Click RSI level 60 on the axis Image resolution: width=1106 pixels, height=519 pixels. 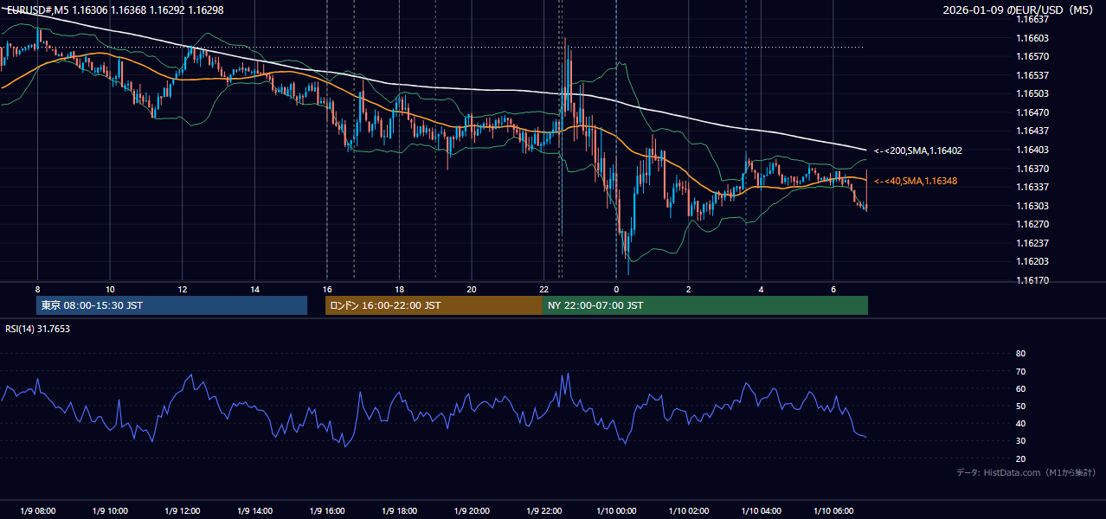pos(1020,388)
